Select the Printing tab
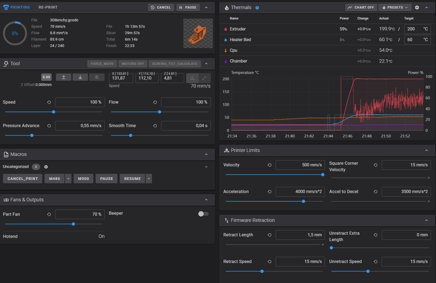 coord(17,7)
